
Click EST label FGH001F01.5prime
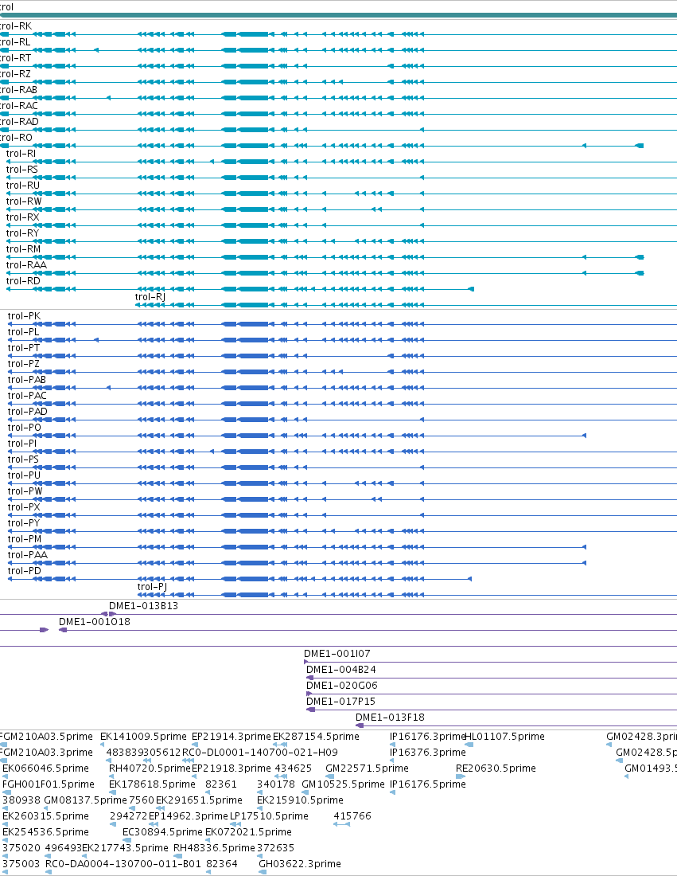tap(49, 784)
